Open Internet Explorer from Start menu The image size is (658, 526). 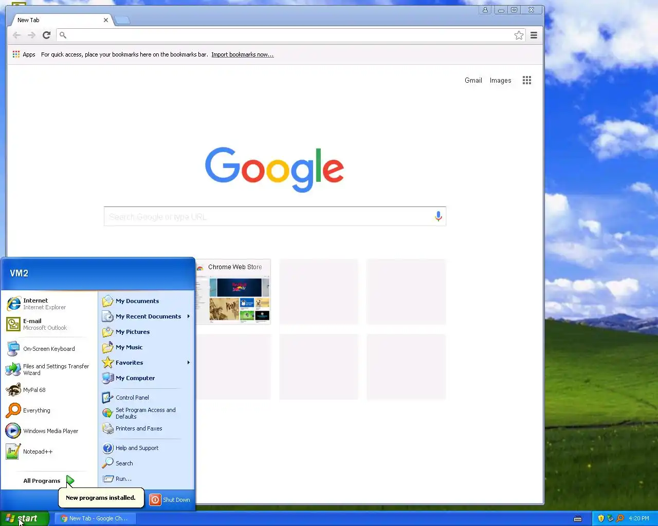49,304
